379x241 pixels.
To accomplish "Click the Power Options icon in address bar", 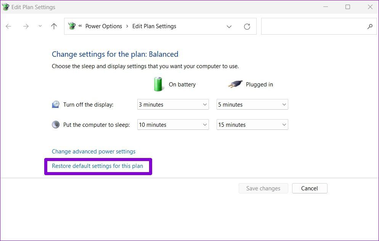I will coord(72,26).
